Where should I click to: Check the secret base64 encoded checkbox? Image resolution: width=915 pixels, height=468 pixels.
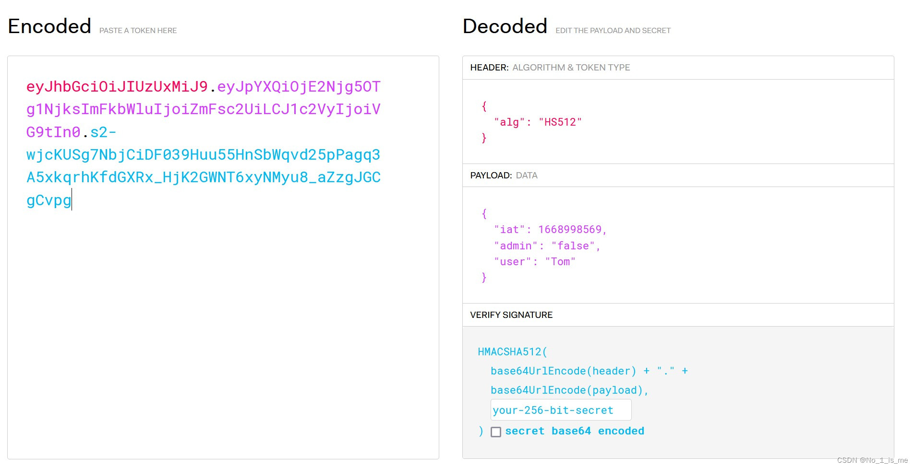[496, 432]
